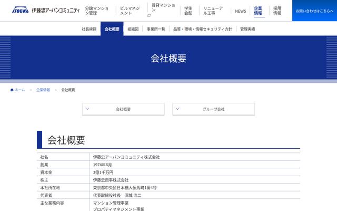This screenshot has width=337, height=211.
Task: Click 企業情報 breadcrumb link
Action: pyautogui.click(x=43, y=90)
